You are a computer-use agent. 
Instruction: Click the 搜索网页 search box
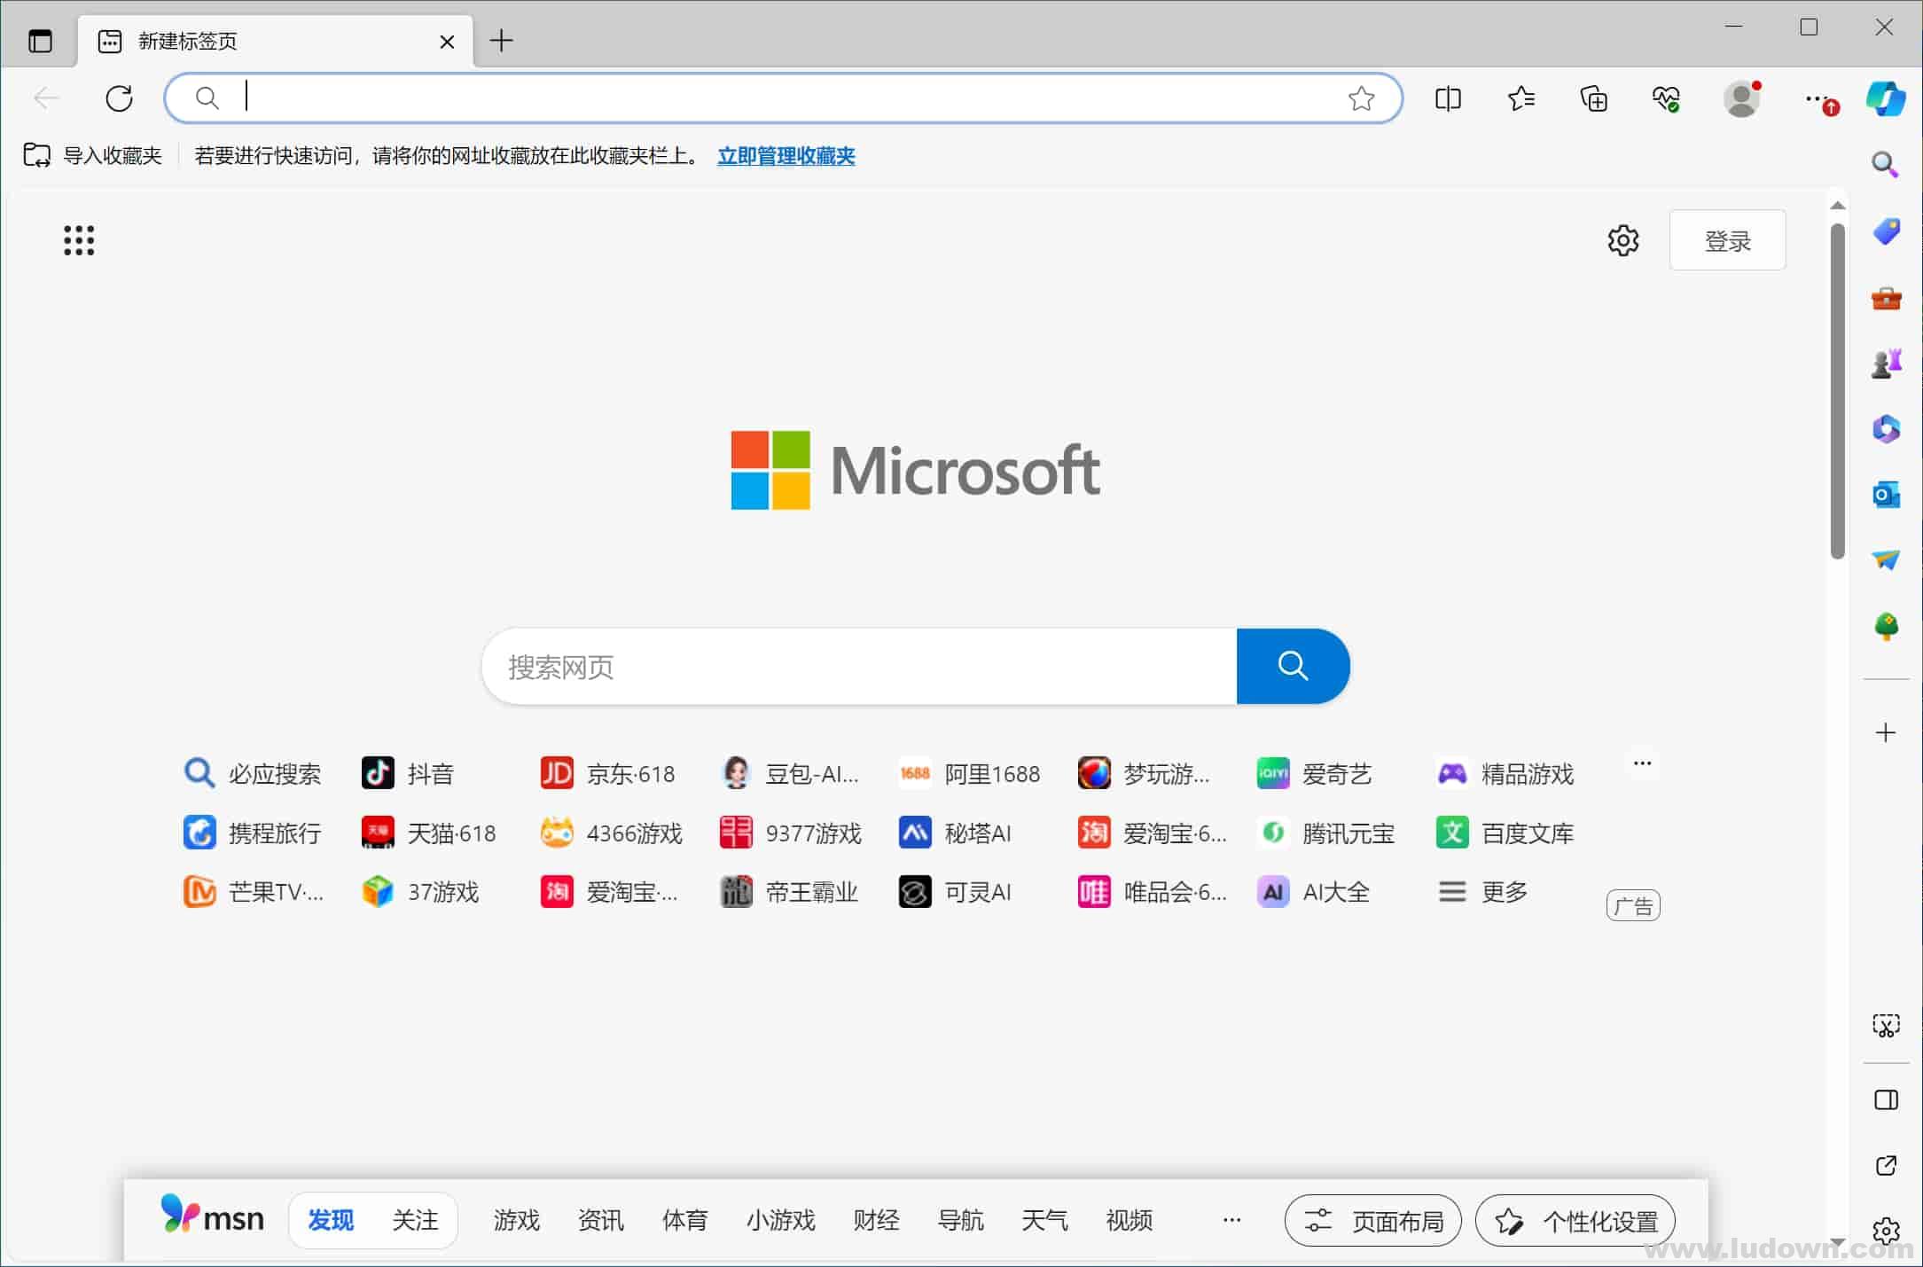pyautogui.click(x=859, y=666)
